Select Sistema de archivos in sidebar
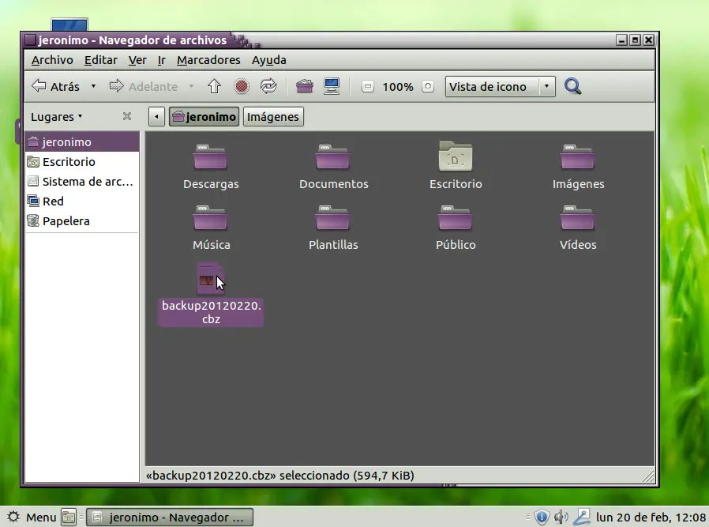This screenshot has width=709, height=527. tap(82, 182)
